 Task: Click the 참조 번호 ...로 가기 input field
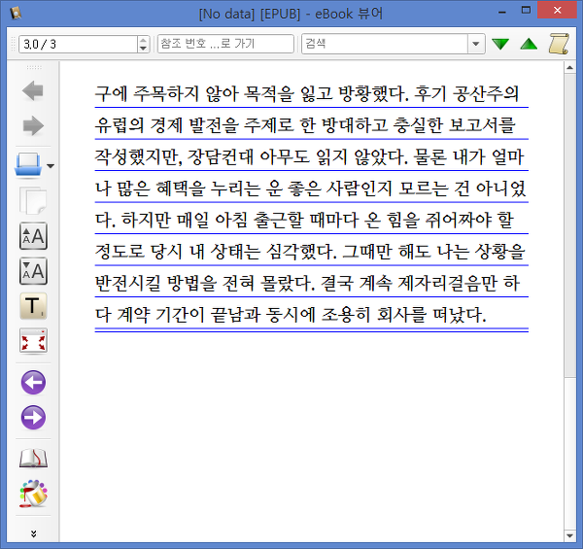click(x=225, y=44)
